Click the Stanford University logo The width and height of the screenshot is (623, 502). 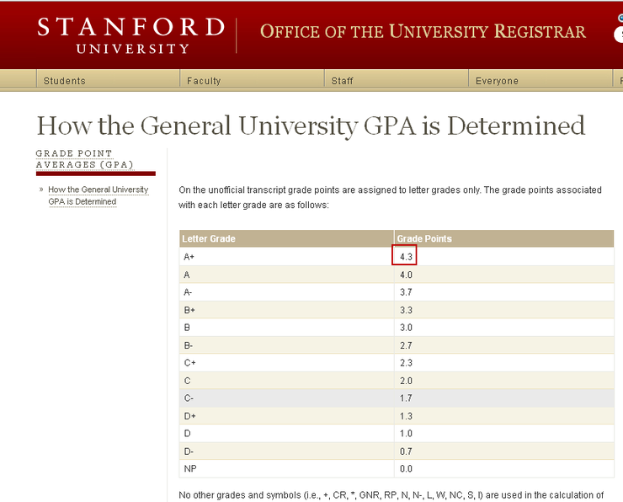131,35
